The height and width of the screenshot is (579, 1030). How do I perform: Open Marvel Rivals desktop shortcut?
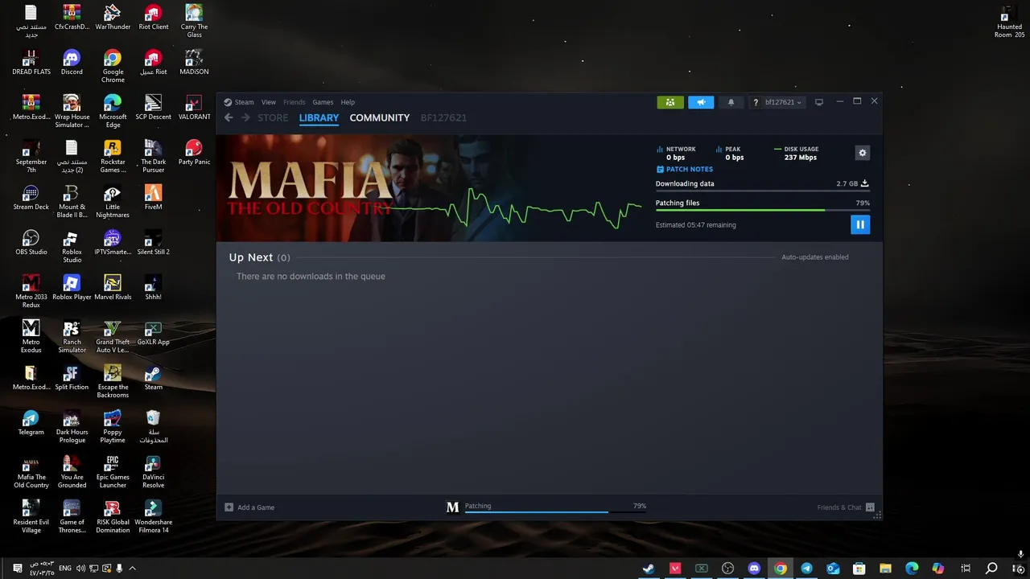click(x=113, y=288)
